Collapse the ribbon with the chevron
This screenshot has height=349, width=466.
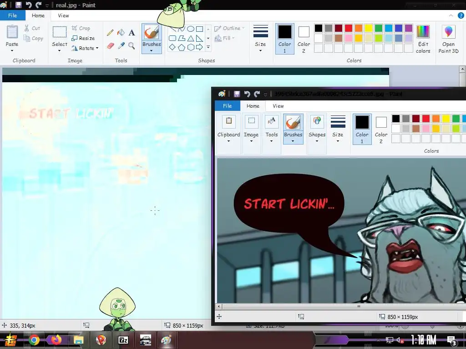451,15
